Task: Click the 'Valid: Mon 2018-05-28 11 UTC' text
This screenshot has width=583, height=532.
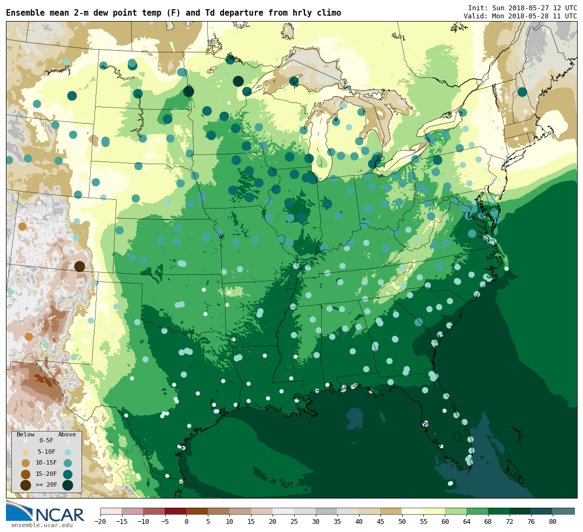Action: point(520,16)
